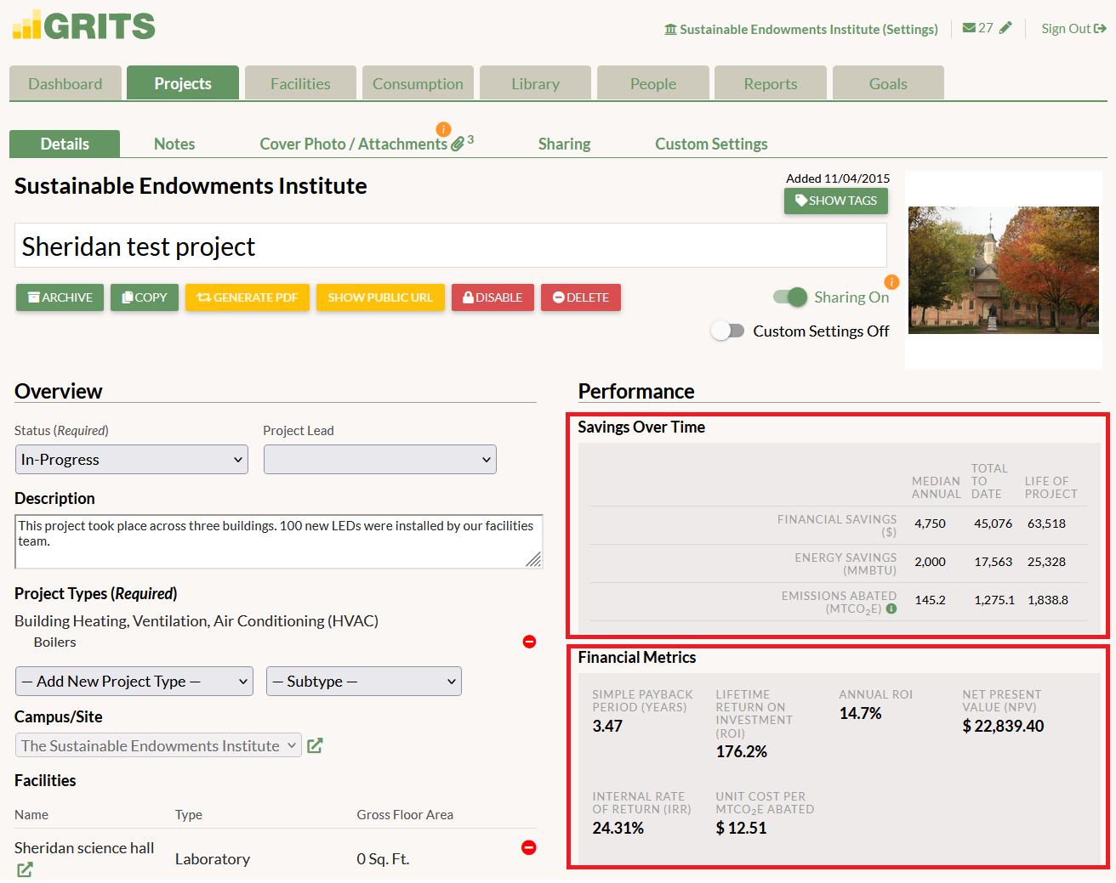Open the Add New Project Type dropdown

(x=134, y=682)
